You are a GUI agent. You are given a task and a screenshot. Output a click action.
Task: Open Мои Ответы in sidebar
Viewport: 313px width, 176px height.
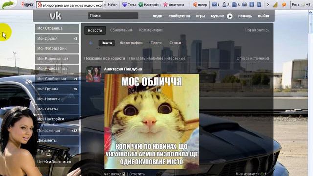[x=57, y=109]
